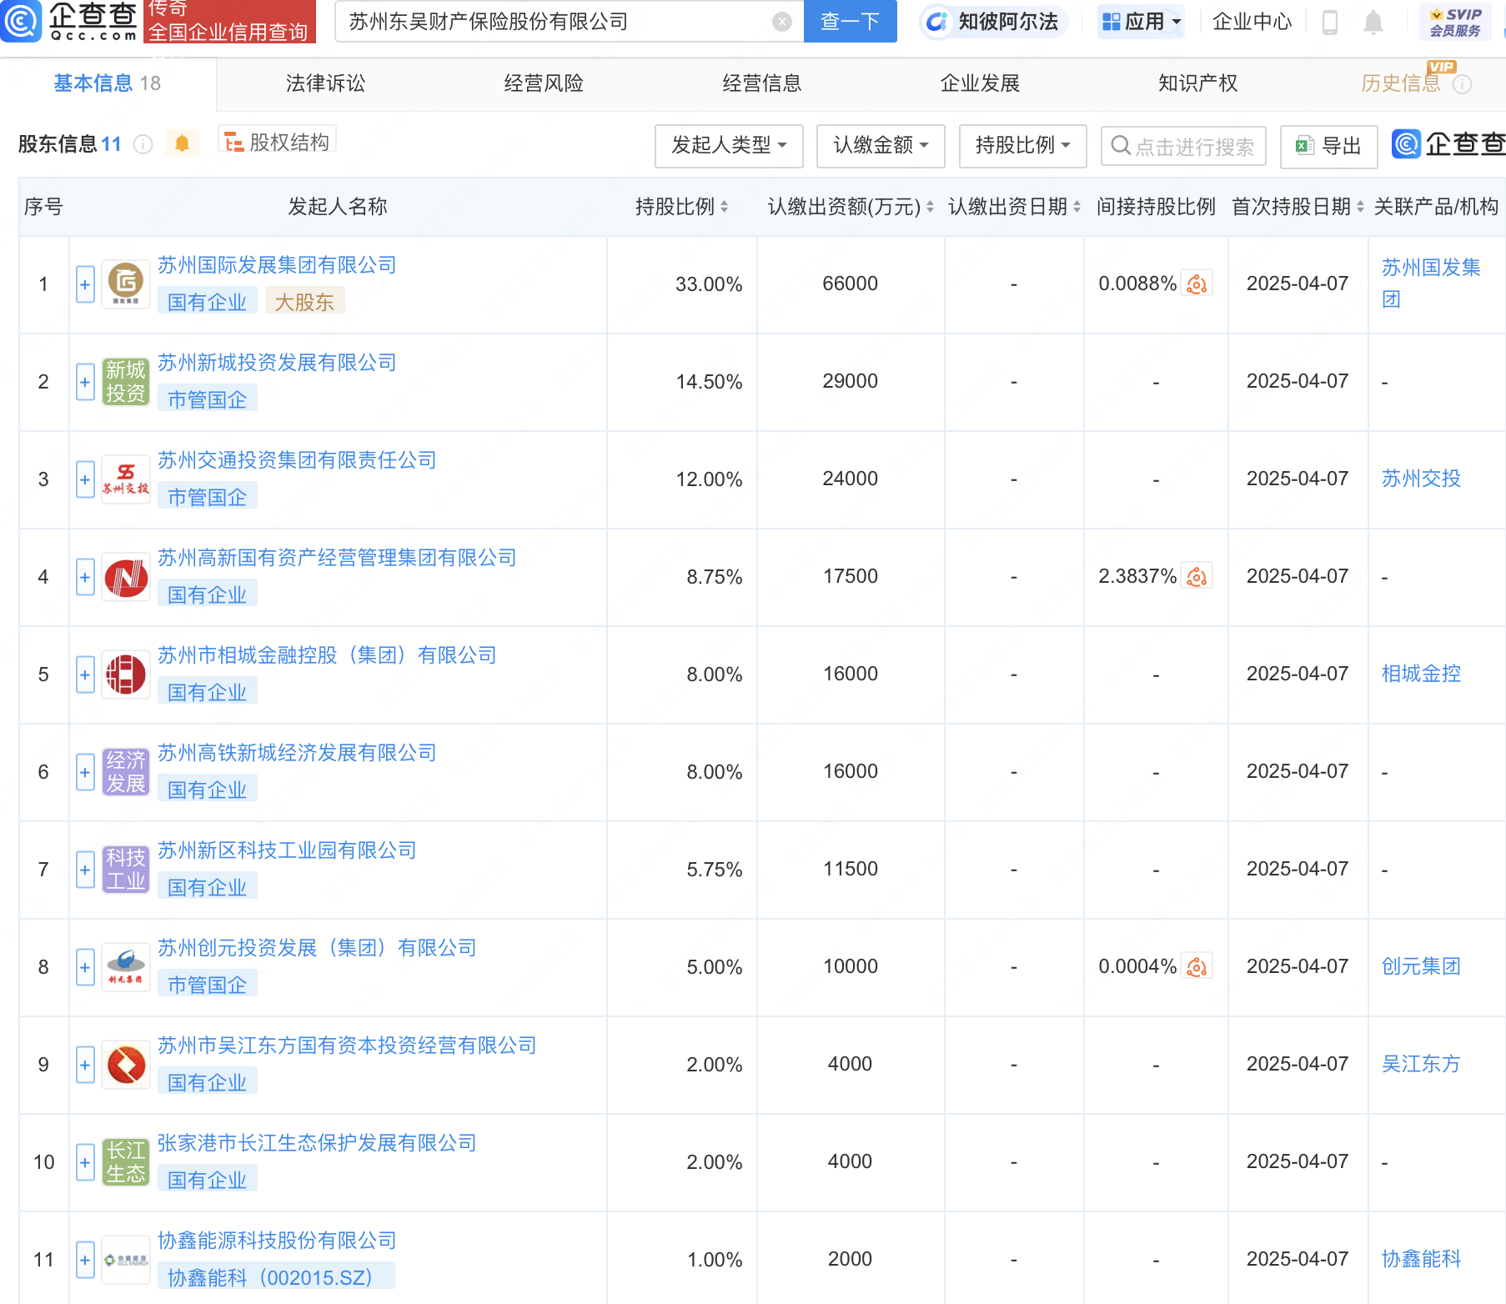The image size is (1506, 1304).
Task: Expand row for 苏州国际发展集团有限公司
Action: click(85, 284)
